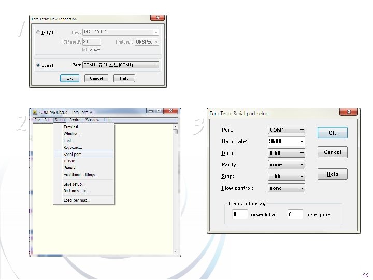The width and height of the screenshot is (373, 280).
Task: Choose General from Setup menu
Action: (x=84, y=168)
